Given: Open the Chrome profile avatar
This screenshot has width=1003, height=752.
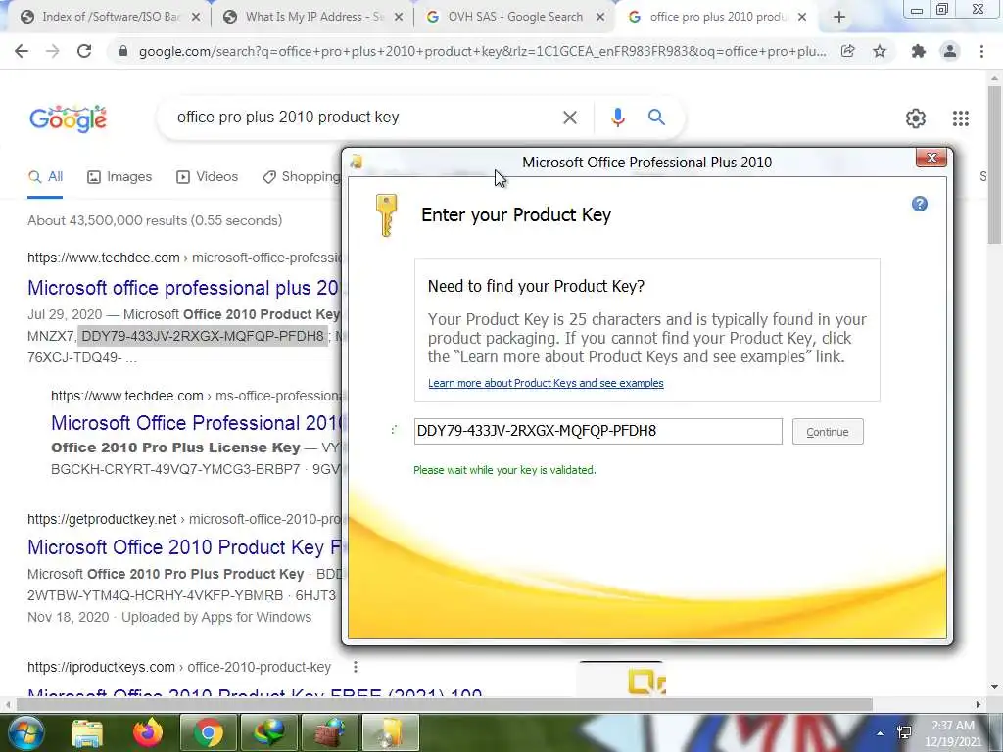Looking at the screenshot, I should point(950,51).
